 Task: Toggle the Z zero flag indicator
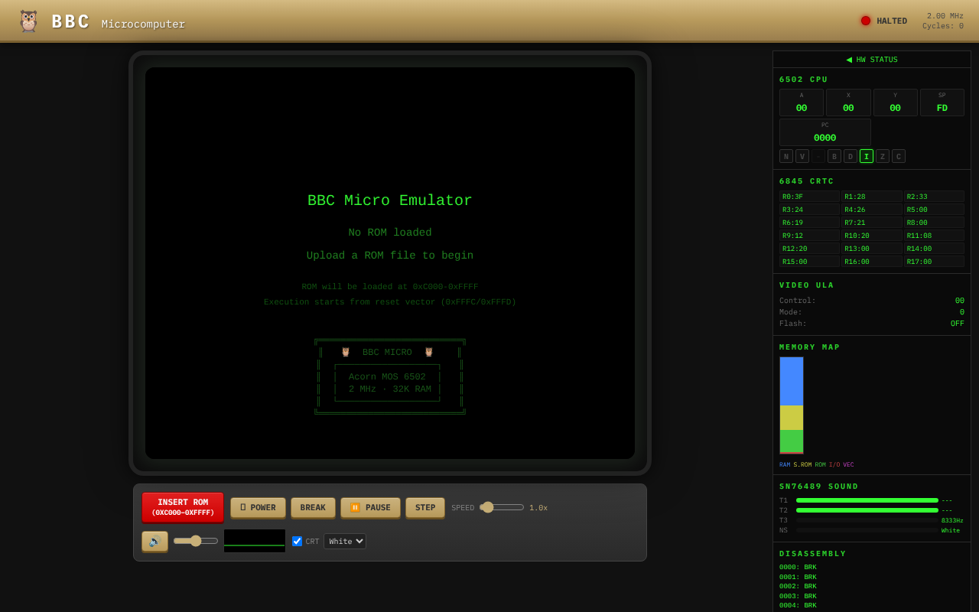click(882, 155)
